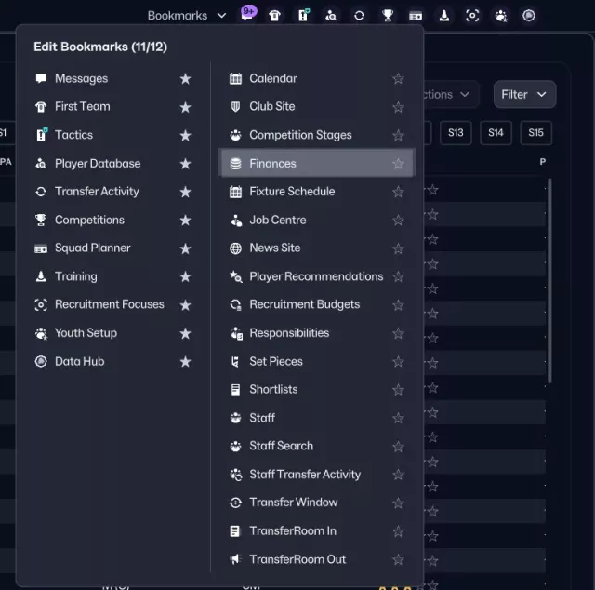Star the Calendar item as bookmark
The image size is (595, 590).
point(398,79)
